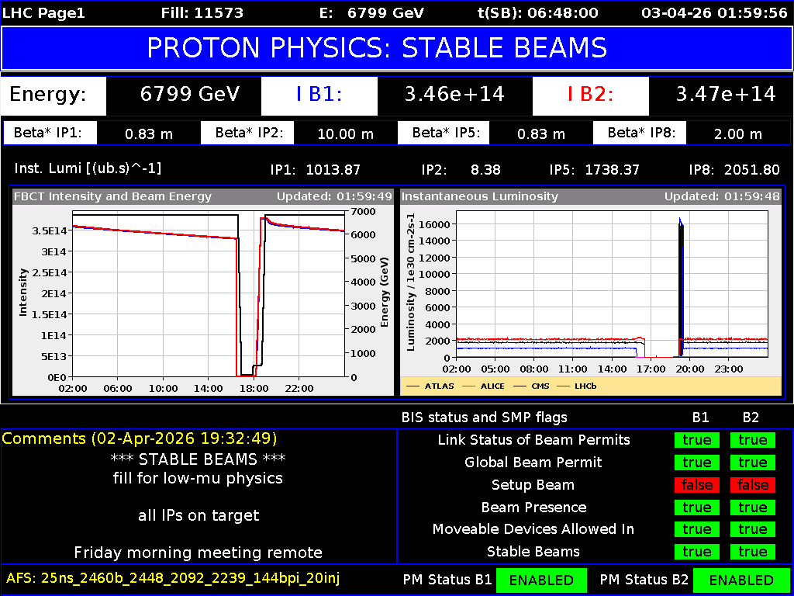Click the Stable Beams true flag for B2
Viewport: 794px width, 596px height.
coord(751,552)
